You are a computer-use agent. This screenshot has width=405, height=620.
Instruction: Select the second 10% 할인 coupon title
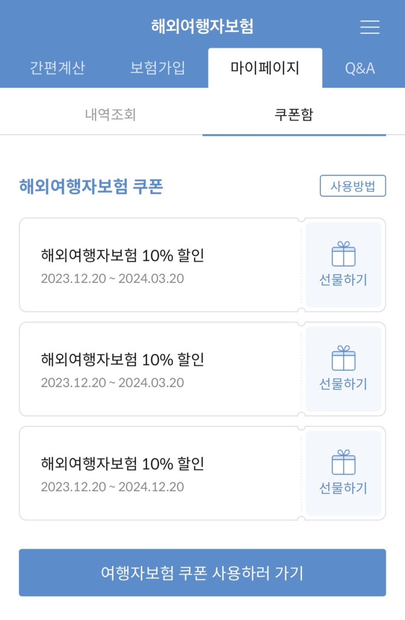click(x=123, y=359)
